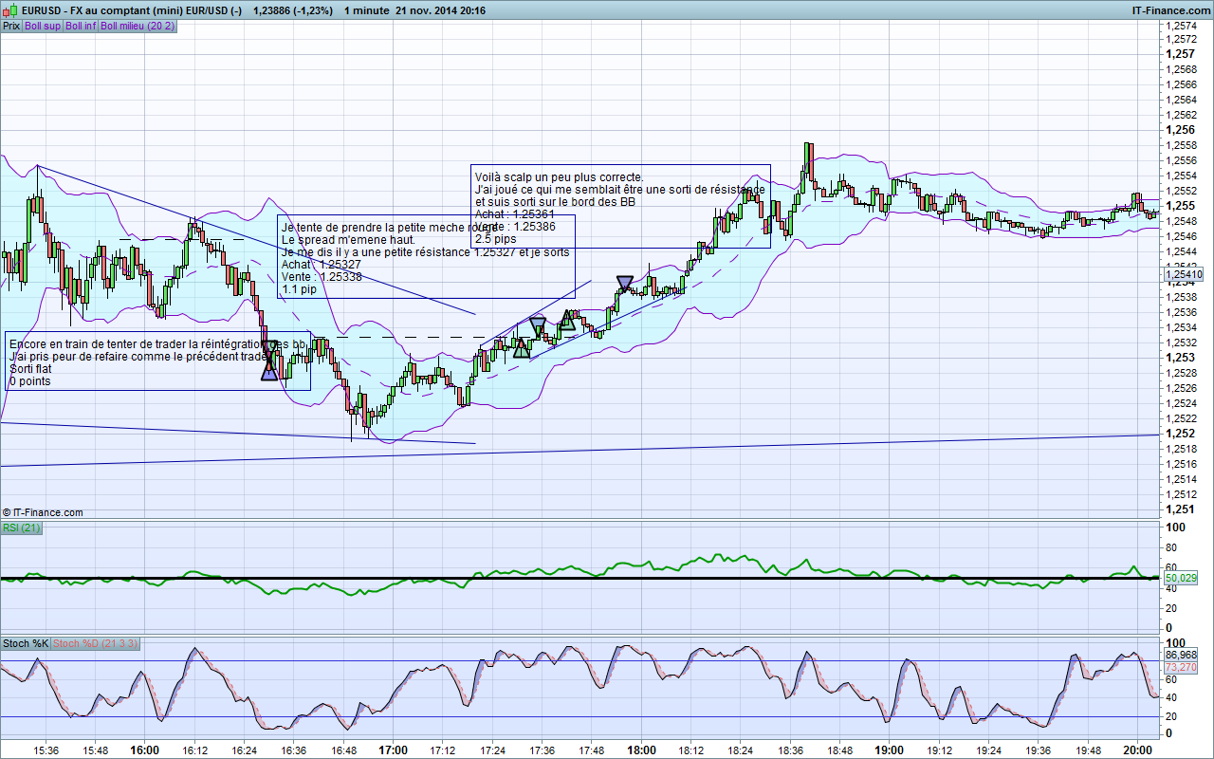This screenshot has width=1214, height=759.
Task: Open the Stoch %D (21 3 3) indicator label
Action: pyautogui.click(x=96, y=643)
